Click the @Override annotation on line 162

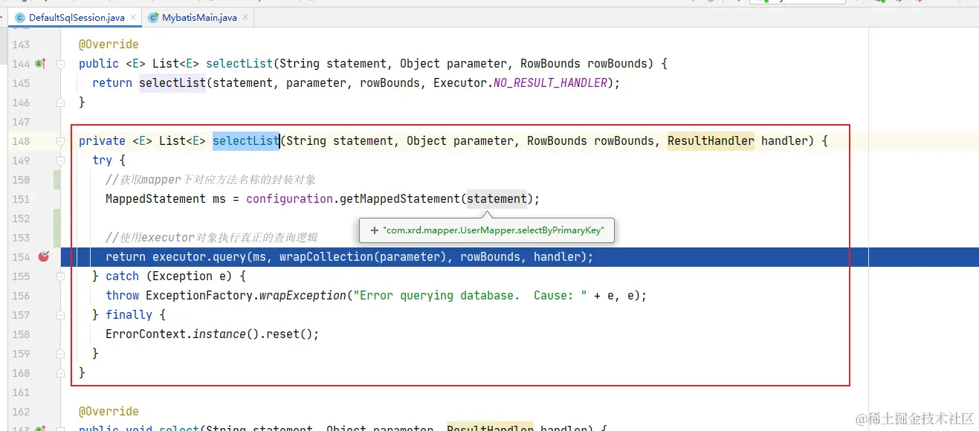click(x=109, y=411)
